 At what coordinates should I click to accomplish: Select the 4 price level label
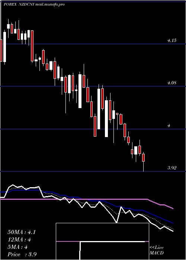169,126
